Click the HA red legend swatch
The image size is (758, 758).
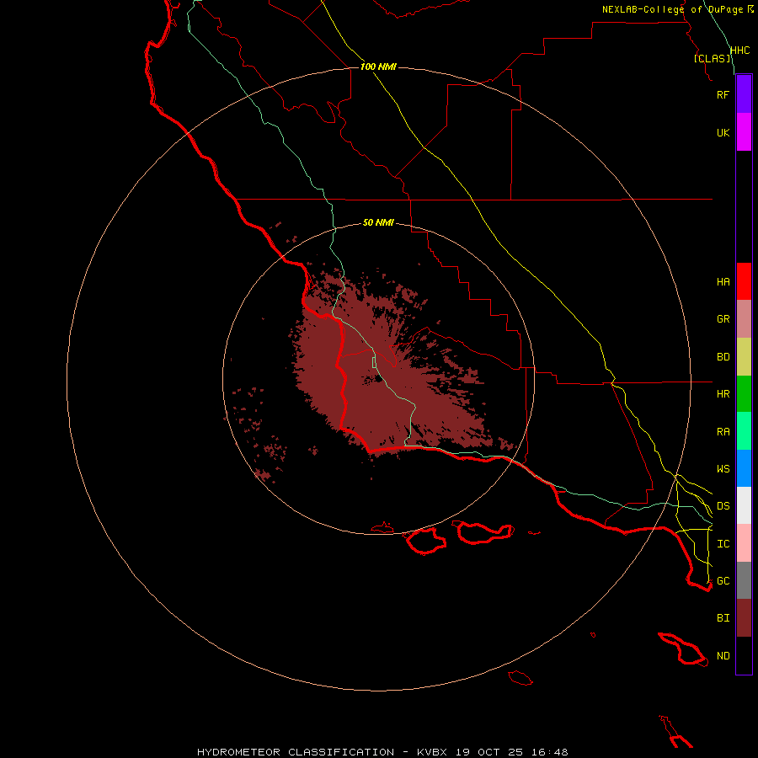pos(744,281)
